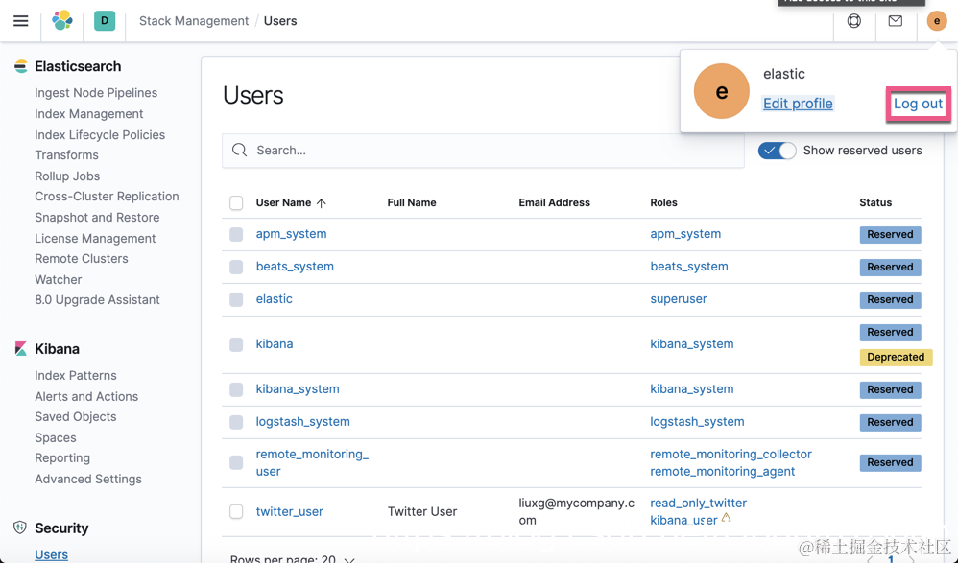Click the Security shield icon
The height and width of the screenshot is (563, 958).
click(20, 528)
